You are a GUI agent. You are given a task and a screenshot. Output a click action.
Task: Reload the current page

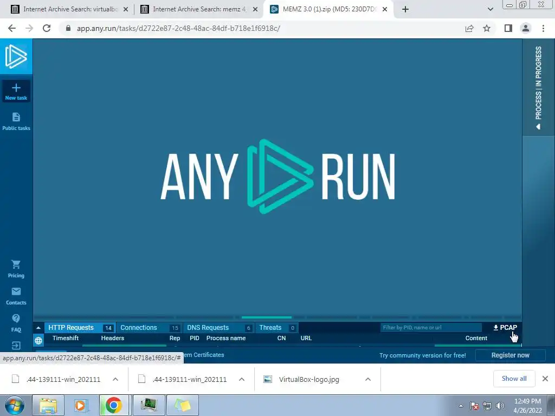click(47, 28)
